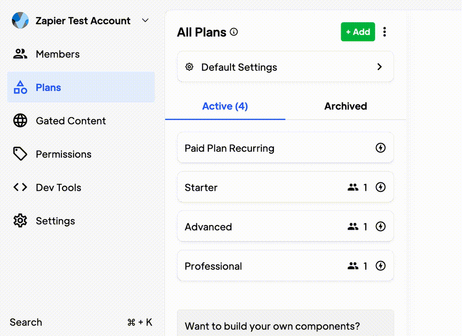Click the lightning icon on Paid Plan Recurring

coord(380,148)
